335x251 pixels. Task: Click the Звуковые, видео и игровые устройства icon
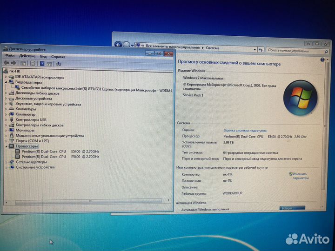pyautogui.click(x=12, y=104)
